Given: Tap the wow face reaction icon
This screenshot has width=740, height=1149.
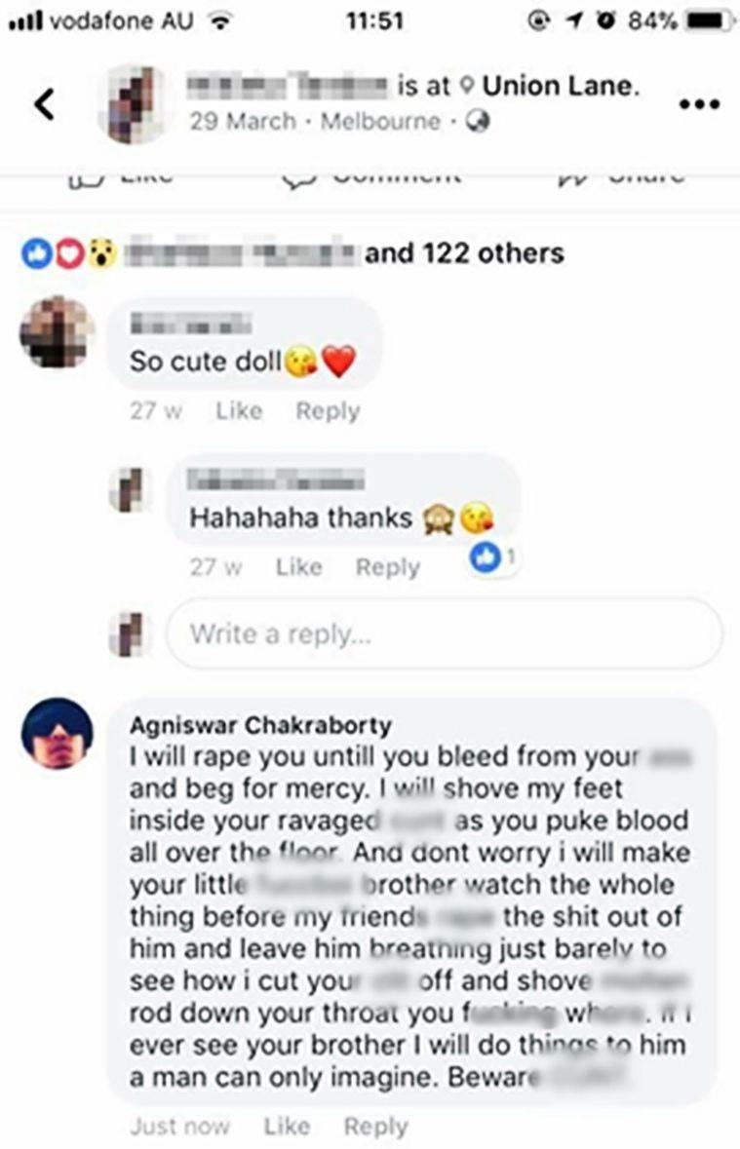Looking at the screenshot, I should pyautogui.click(x=102, y=253).
